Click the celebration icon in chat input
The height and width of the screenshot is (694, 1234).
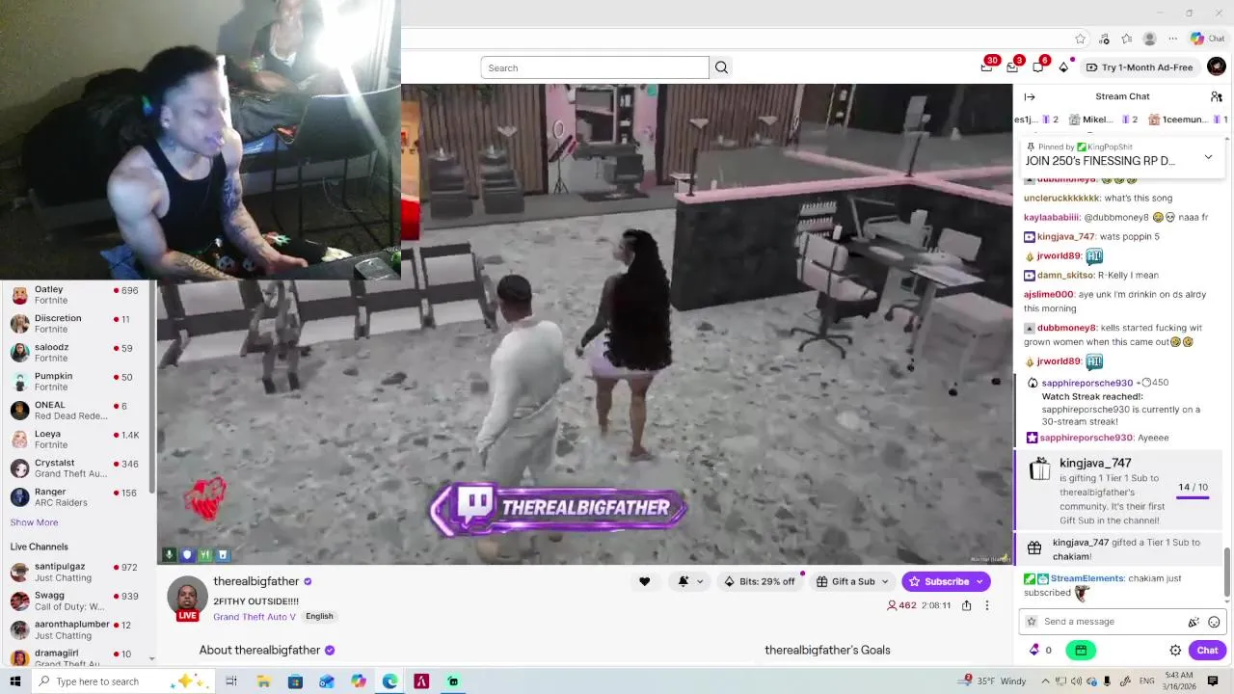coord(1194,622)
